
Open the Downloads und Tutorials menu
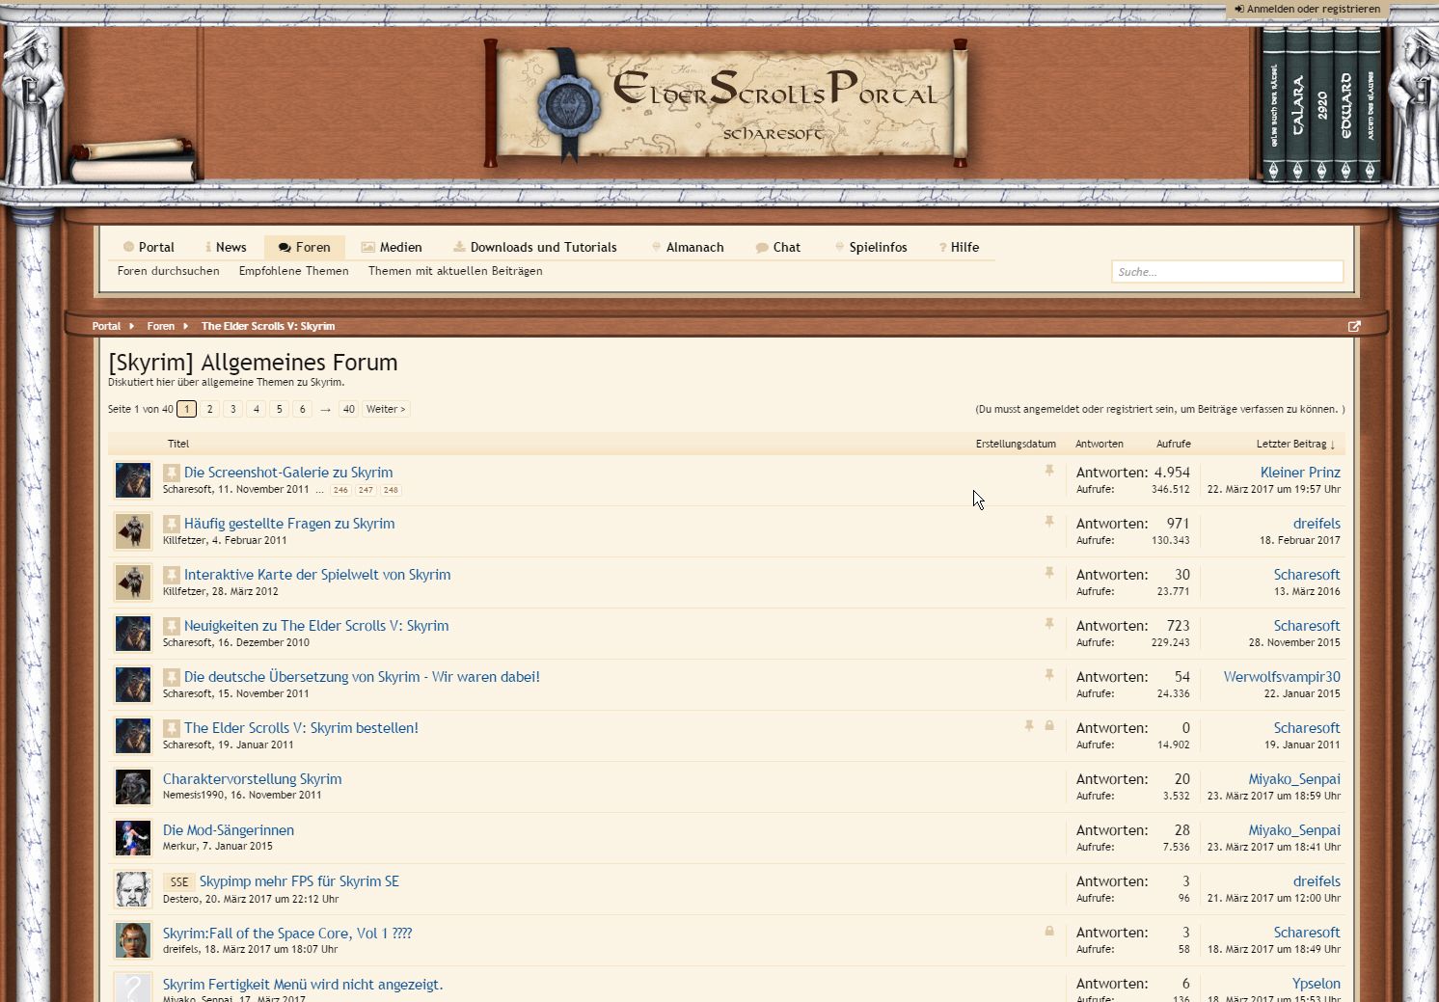pos(534,247)
